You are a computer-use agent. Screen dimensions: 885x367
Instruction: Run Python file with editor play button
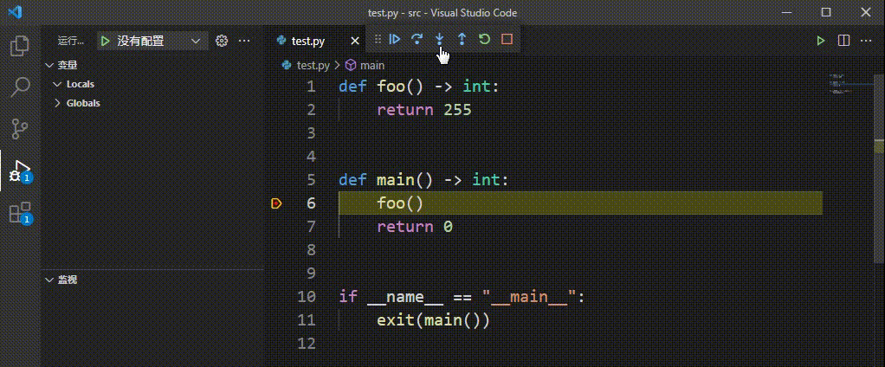pos(821,41)
